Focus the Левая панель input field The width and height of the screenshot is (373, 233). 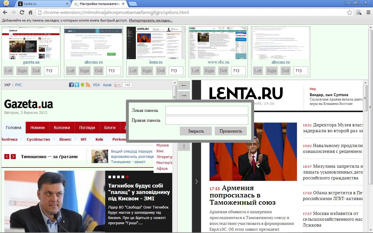[207, 110]
